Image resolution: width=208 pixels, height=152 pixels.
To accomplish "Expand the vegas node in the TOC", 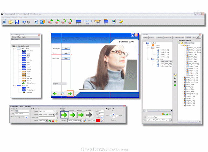I will pyautogui.click(x=148, y=45).
